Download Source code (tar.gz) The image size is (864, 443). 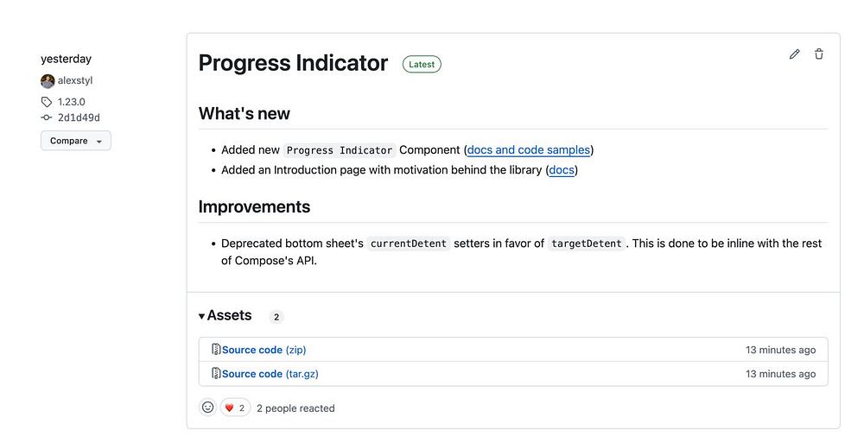point(270,374)
